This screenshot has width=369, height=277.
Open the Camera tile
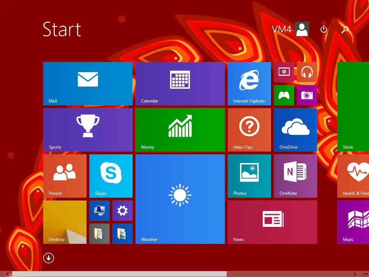pyautogui.click(x=307, y=95)
